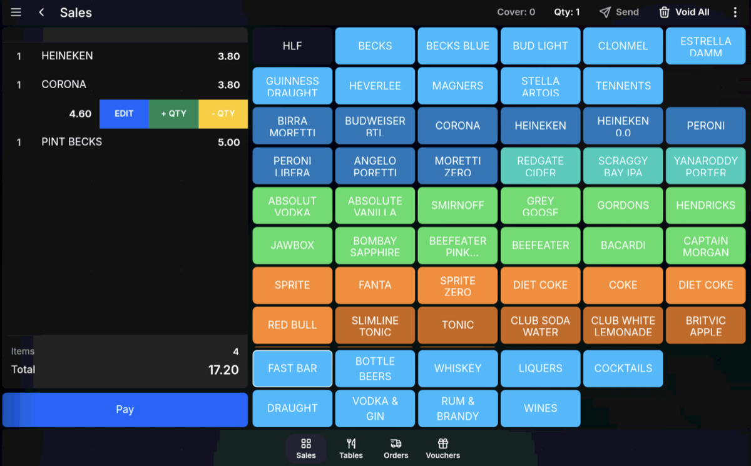Add SPRITE ZERO to the order
Viewport: 751px width, 466px height.
coord(457,286)
